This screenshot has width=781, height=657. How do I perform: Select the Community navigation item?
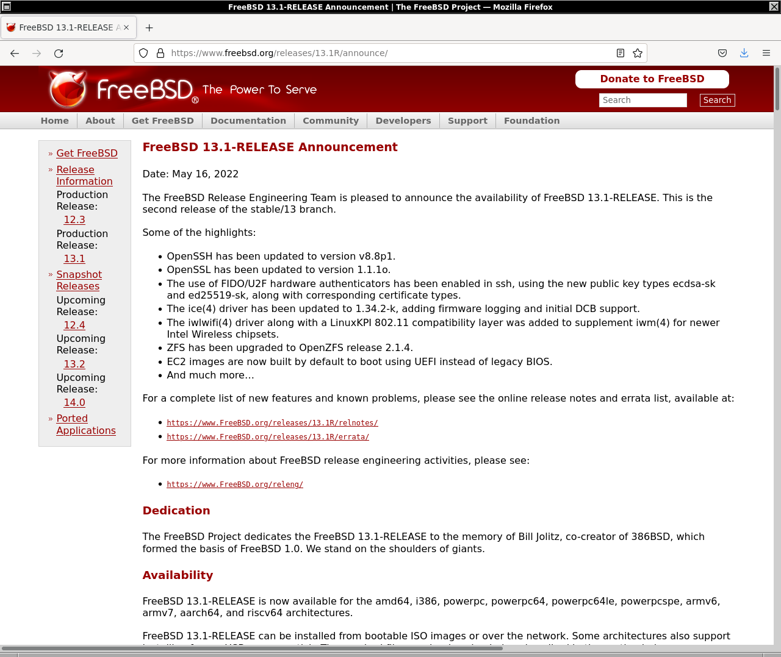point(330,121)
